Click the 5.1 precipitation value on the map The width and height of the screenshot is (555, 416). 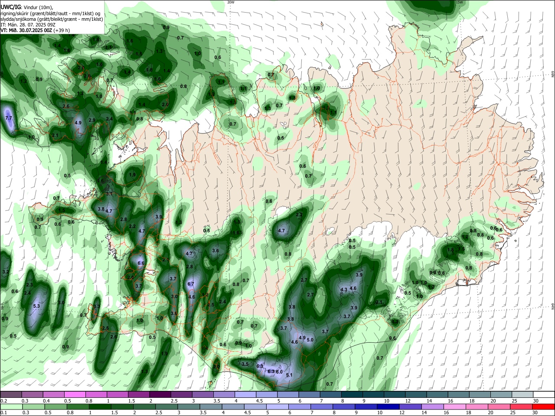click(x=290, y=375)
